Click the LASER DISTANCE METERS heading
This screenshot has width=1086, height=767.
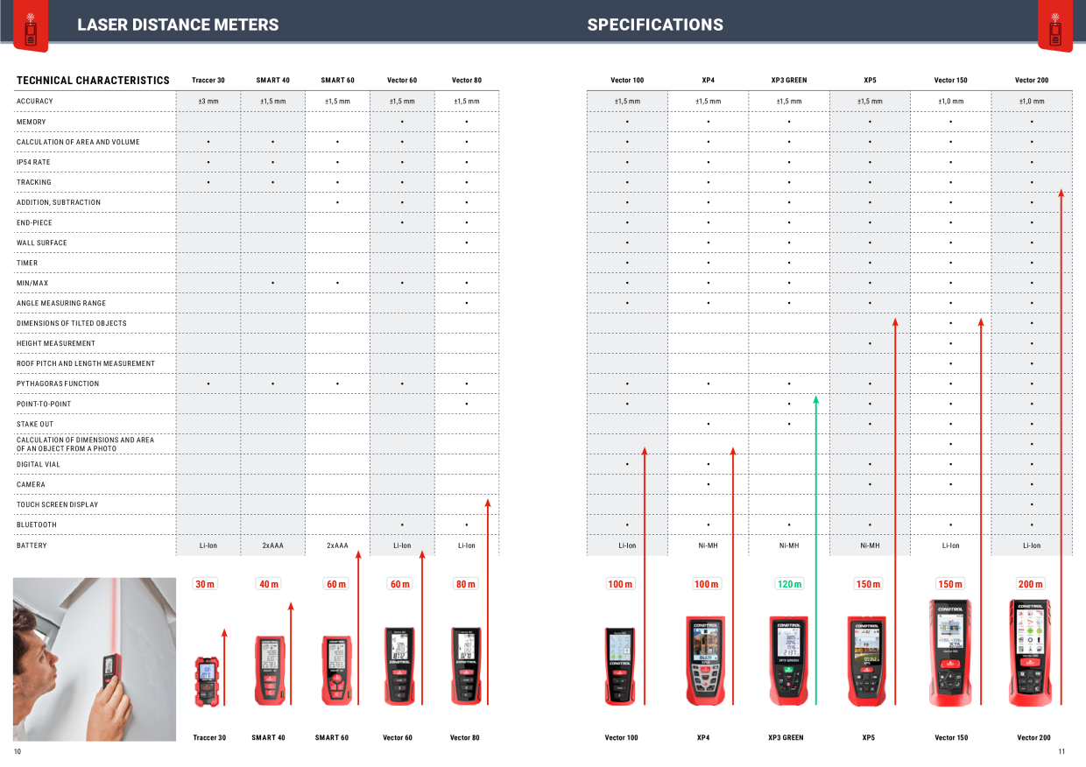point(178,25)
